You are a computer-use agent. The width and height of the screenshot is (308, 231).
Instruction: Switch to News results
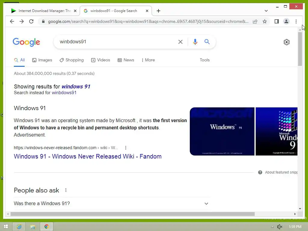(x=126, y=60)
